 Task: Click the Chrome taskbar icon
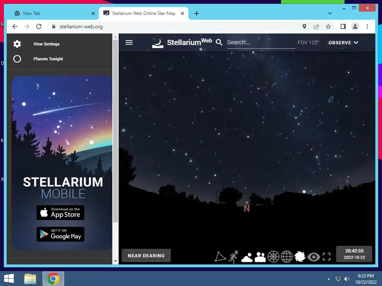pos(53,279)
